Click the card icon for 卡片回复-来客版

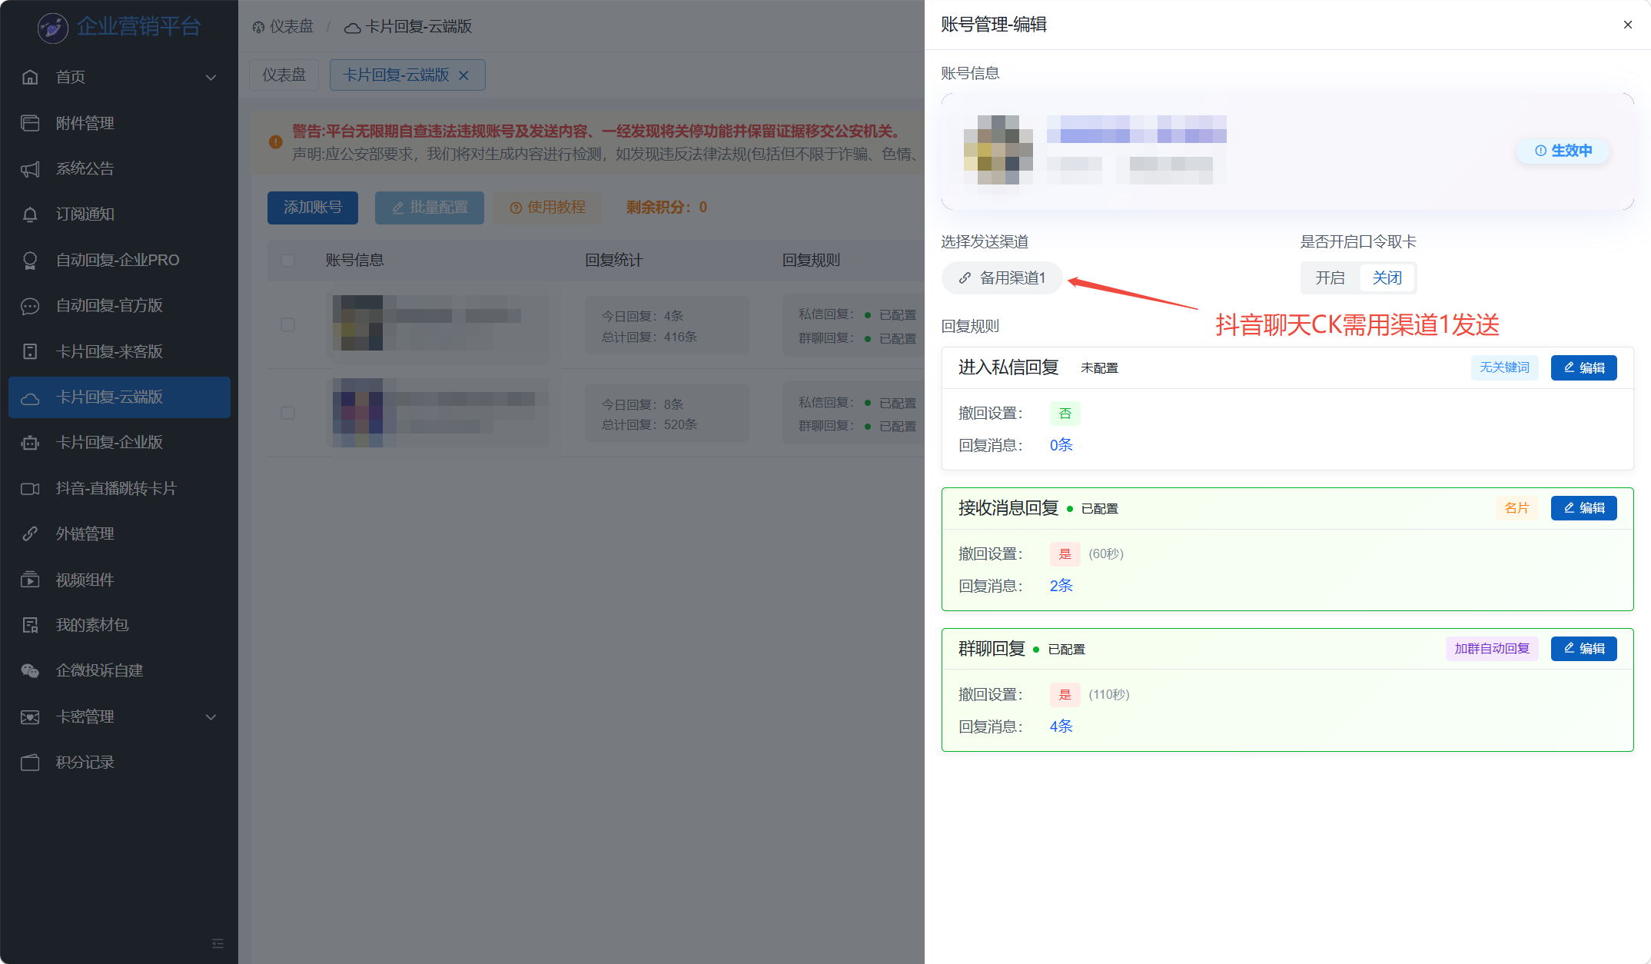point(30,351)
